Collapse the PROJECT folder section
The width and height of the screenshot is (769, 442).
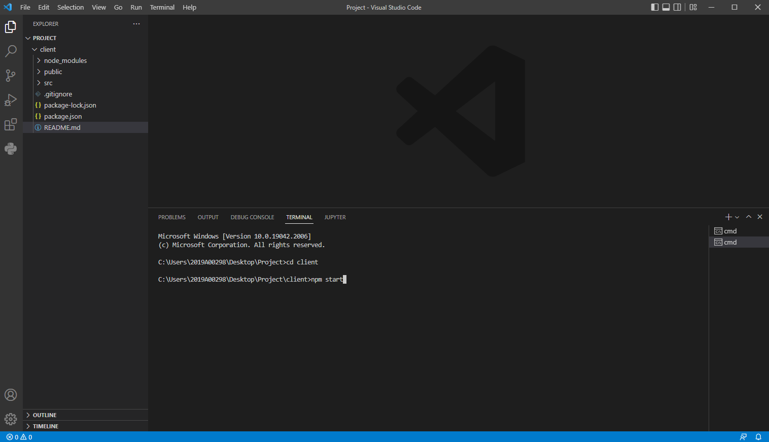pos(85,38)
